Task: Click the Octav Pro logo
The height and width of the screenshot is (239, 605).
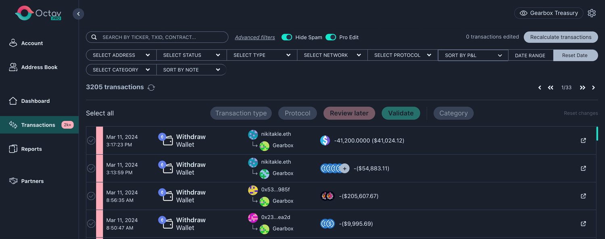Action: (x=38, y=13)
